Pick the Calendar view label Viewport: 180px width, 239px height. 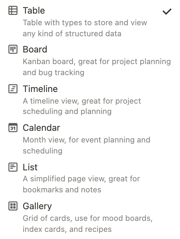point(41,128)
